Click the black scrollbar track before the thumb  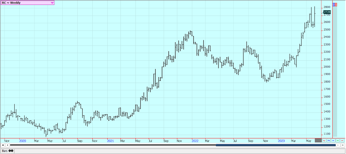tap(113, 145)
